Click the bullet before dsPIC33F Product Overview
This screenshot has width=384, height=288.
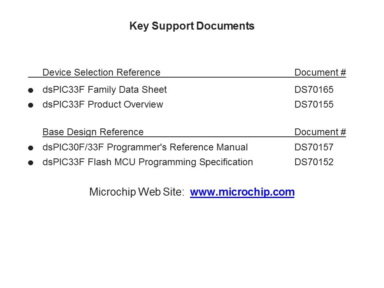click(31, 106)
